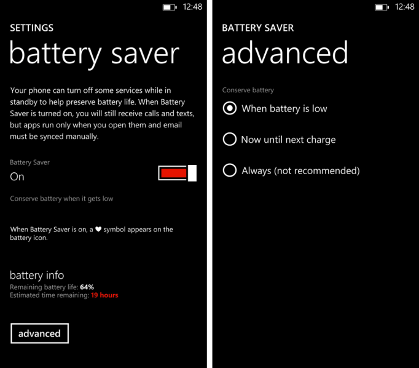Tap the 12:48 clock on right screen

[x=405, y=7]
